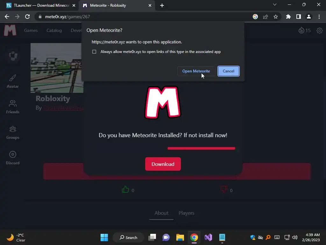Click the red thumbs-down dislike icon
Screen dimensions: 326x245
[224, 189]
